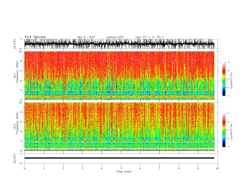
Task: Click the "4" tick on the time axis
Action: [x=101, y=168]
